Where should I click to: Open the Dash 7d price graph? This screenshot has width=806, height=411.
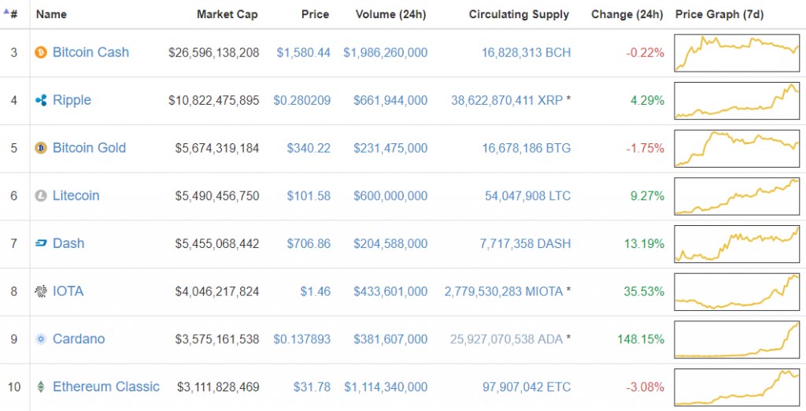[x=737, y=244]
